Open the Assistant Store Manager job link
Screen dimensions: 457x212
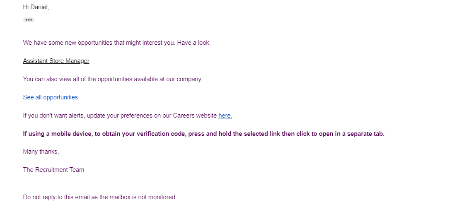coord(56,61)
